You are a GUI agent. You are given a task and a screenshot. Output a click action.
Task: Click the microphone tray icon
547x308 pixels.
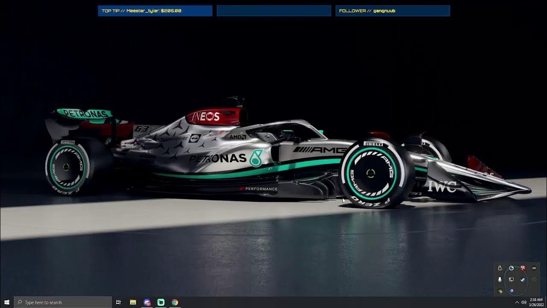click(500, 279)
